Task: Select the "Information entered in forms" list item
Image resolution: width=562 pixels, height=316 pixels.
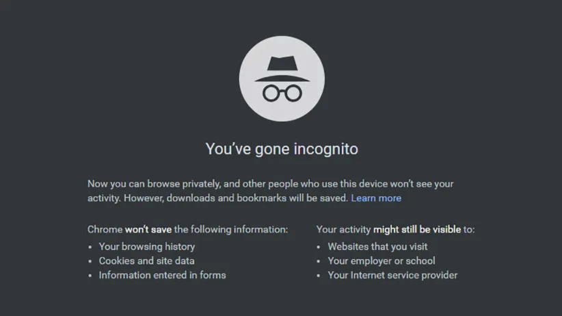Action: pyautogui.click(x=162, y=275)
